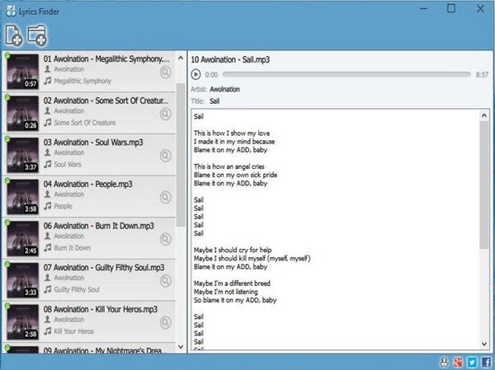Open the Twitter icon in status bar
Image resolution: width=495 pixels, height=370 pixels.
(472, 362)
